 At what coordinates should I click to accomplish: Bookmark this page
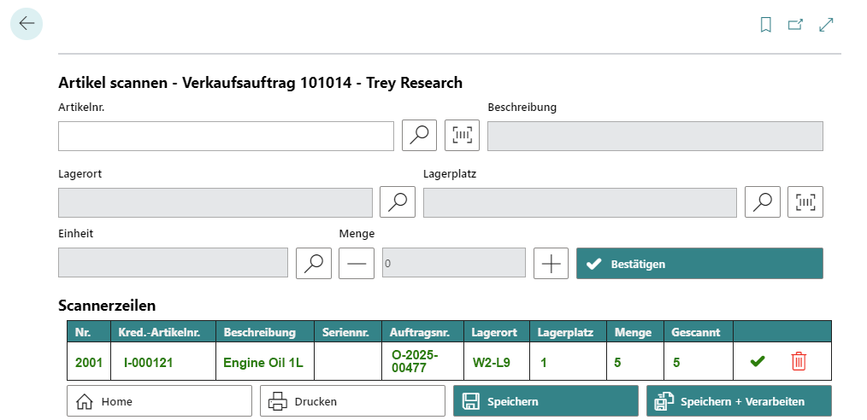(765, 25)
